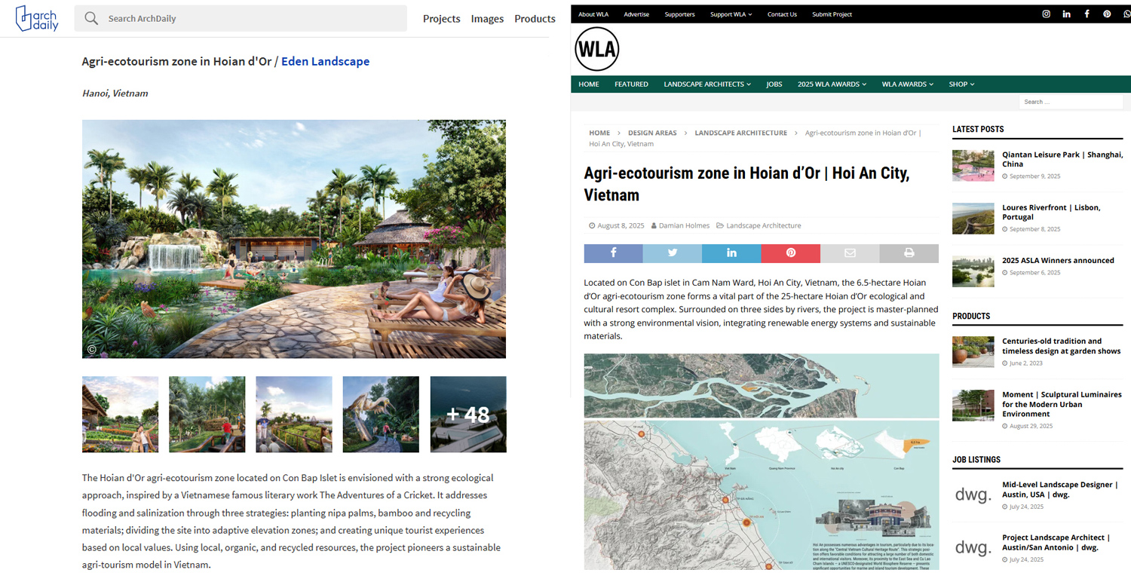Screen dimensions: 1131x585
Task: Open WLA Instagram icon in top bar
Action: (x=1046, y=14)
